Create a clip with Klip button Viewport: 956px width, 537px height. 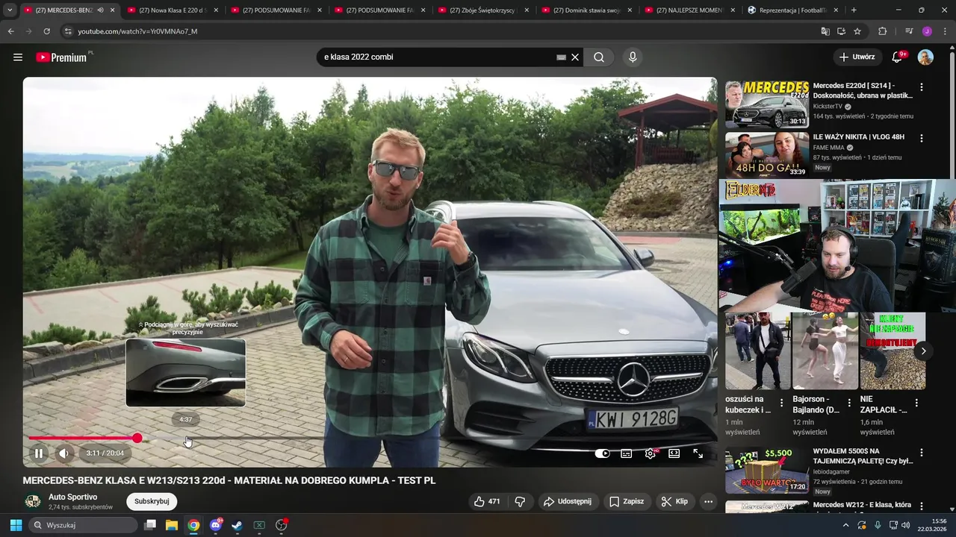tap(674, 501)
